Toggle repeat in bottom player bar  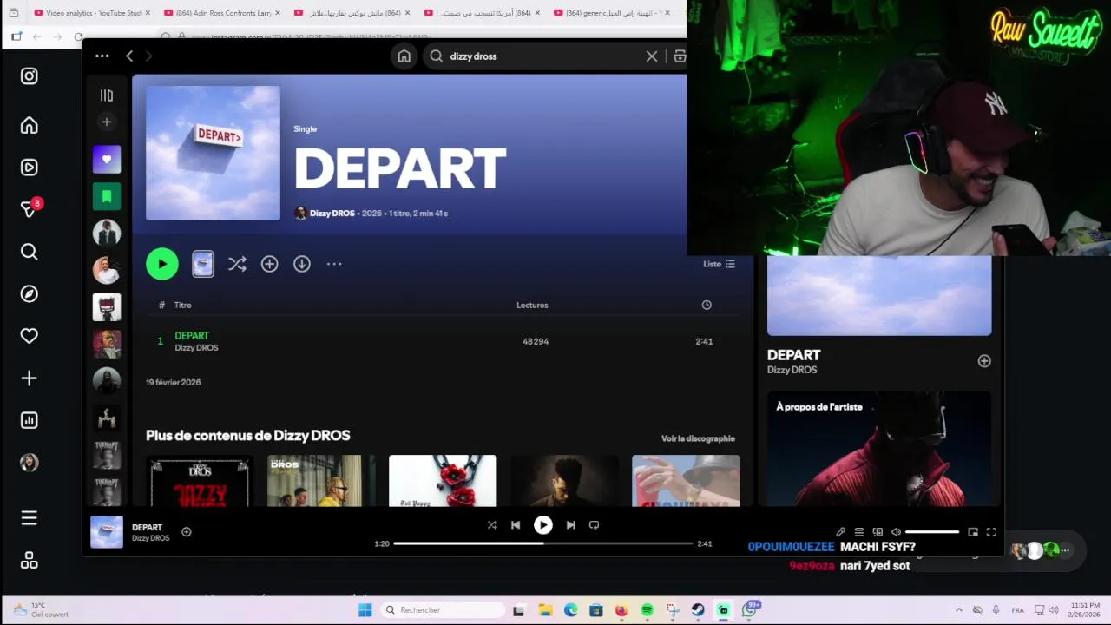(x=595, y=525)
